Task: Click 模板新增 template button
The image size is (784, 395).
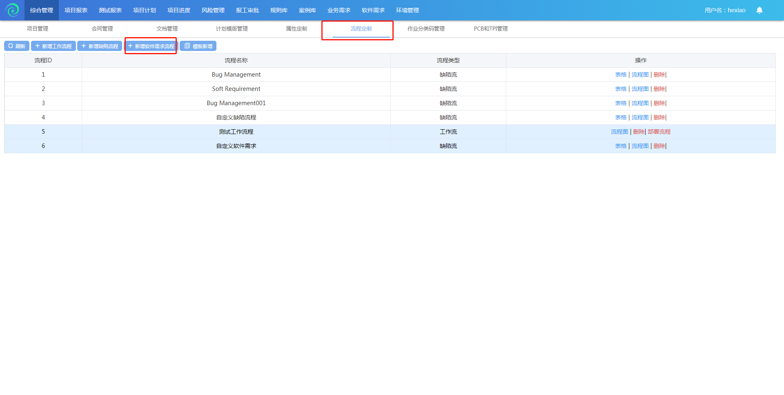Action: pyautogui.click(x=198, y=46)
